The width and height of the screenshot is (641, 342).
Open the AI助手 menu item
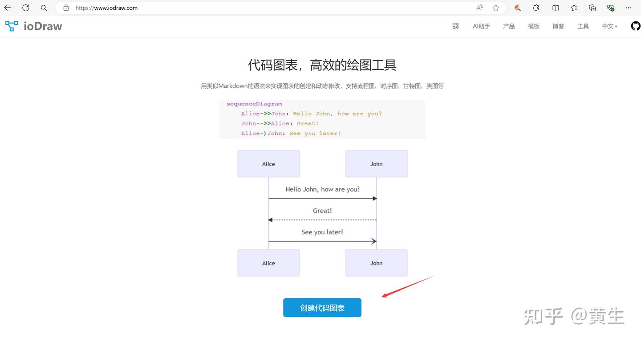[x=481, y=26]
